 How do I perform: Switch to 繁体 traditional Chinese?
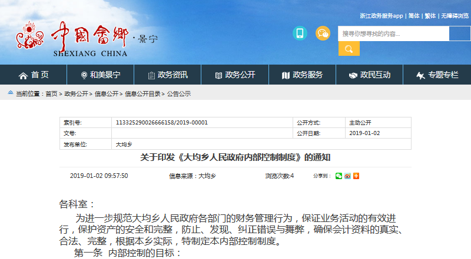tap(430, 16)
